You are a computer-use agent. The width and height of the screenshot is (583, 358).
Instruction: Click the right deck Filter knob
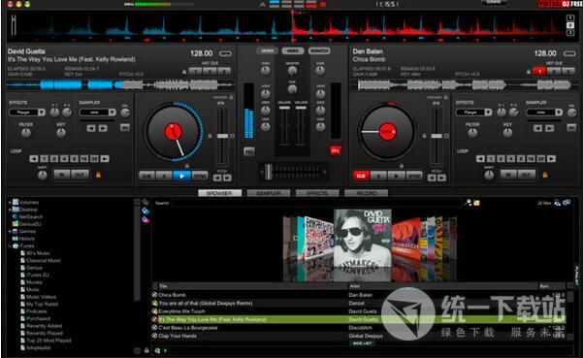tap(472, 133)
